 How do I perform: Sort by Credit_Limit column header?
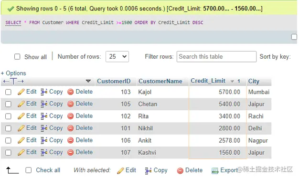click(208, 81)
